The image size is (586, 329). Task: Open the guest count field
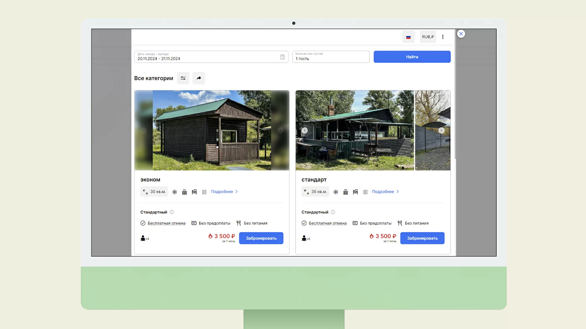[331, 57]
